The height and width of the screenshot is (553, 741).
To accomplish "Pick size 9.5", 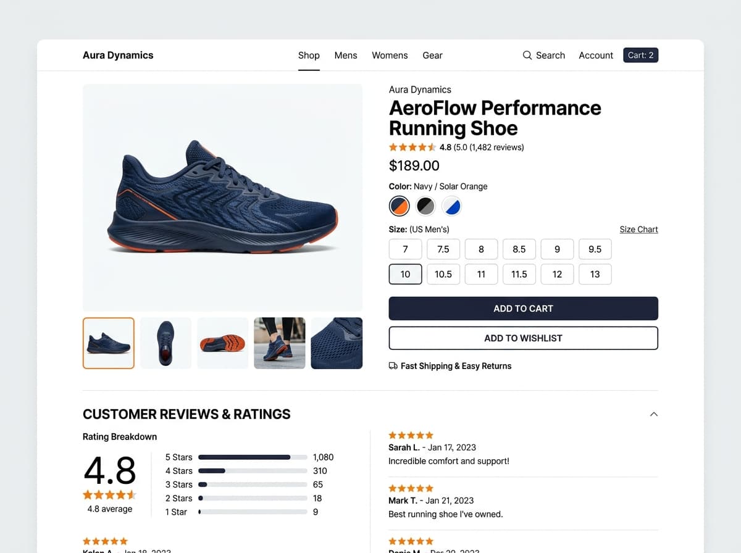I will [595, 249].
